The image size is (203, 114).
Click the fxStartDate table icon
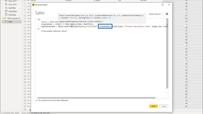[x=6, y=11]
